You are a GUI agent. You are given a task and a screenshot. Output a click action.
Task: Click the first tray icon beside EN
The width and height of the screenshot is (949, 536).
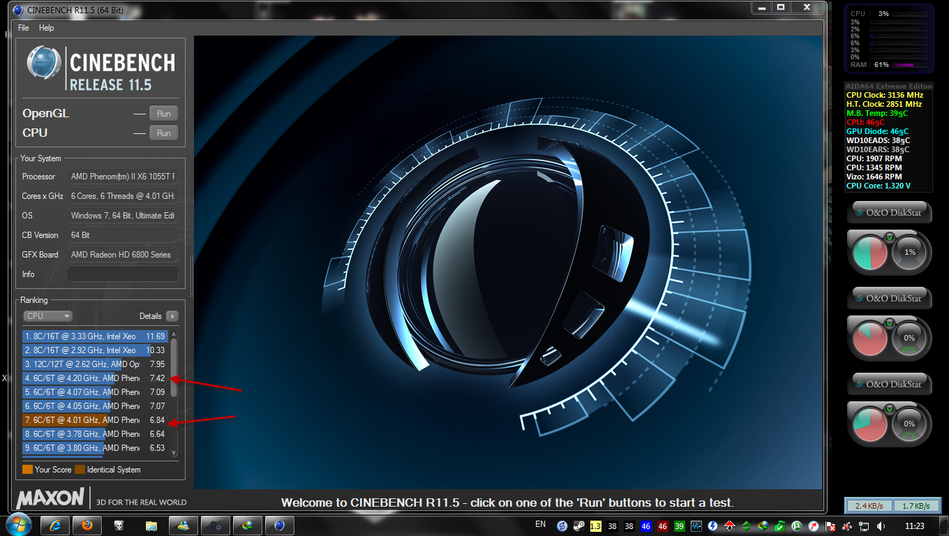[x=562, y=526]
